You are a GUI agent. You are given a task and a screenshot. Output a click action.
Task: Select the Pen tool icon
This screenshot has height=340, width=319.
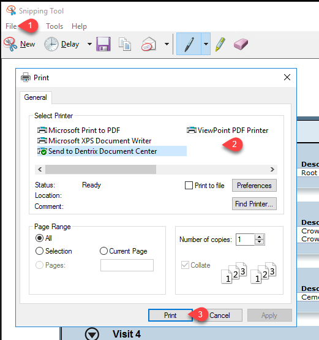click(189, 44)
